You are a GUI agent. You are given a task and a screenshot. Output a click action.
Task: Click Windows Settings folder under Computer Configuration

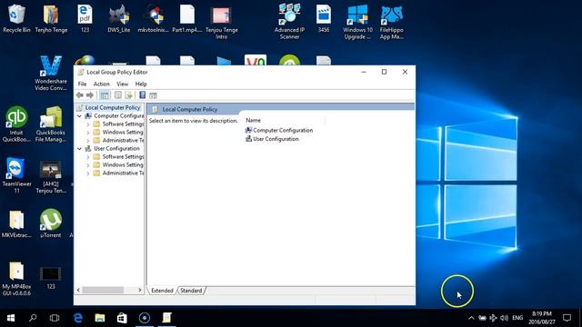(x=123, y=132)
